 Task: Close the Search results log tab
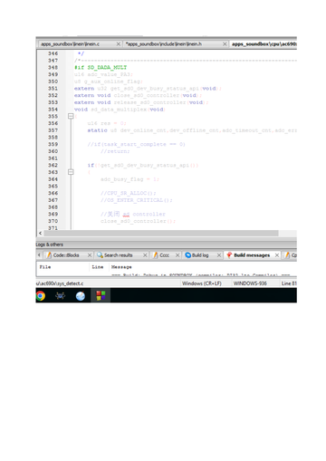coord(145,255)
